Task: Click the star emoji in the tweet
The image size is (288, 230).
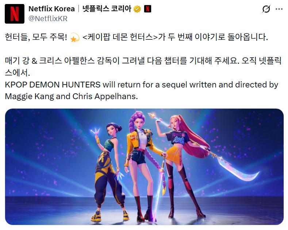Action: click(75, 37)
